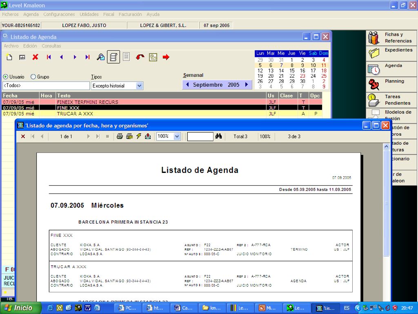The width and height of the screenshot is (418, 314).
Task: Click the new document icon in agenda toolbar
Action: click(x=9, y=57)
